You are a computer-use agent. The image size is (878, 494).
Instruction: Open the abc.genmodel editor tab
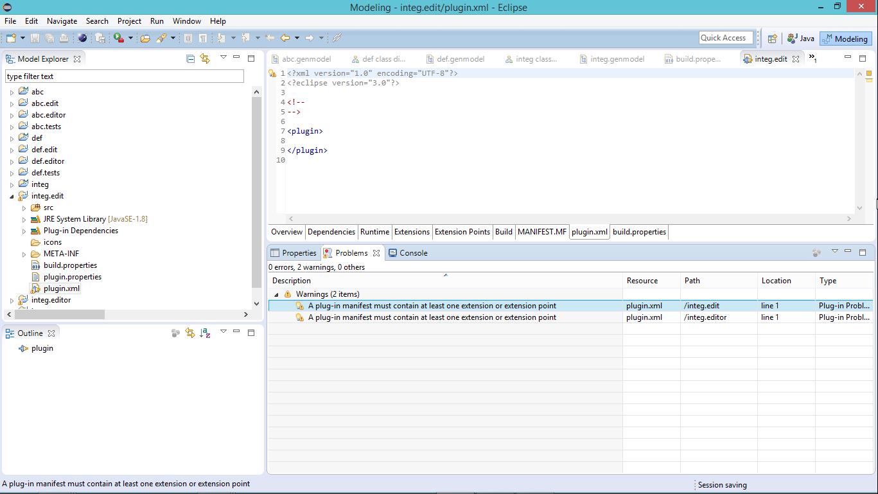(301, 58)
